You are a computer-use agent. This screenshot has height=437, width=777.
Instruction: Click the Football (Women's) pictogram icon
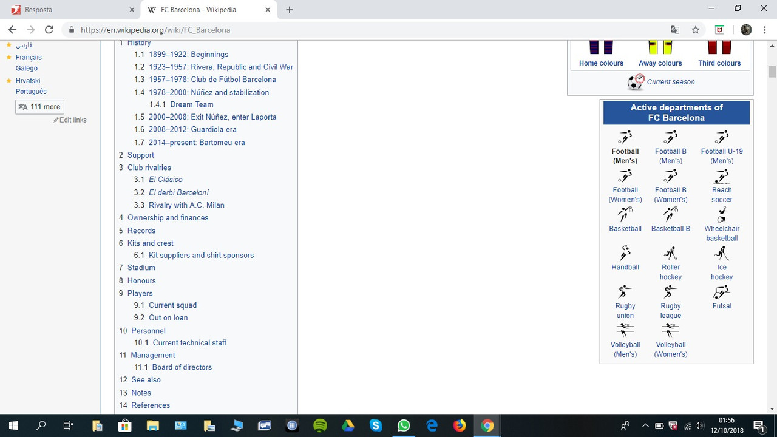625,176
